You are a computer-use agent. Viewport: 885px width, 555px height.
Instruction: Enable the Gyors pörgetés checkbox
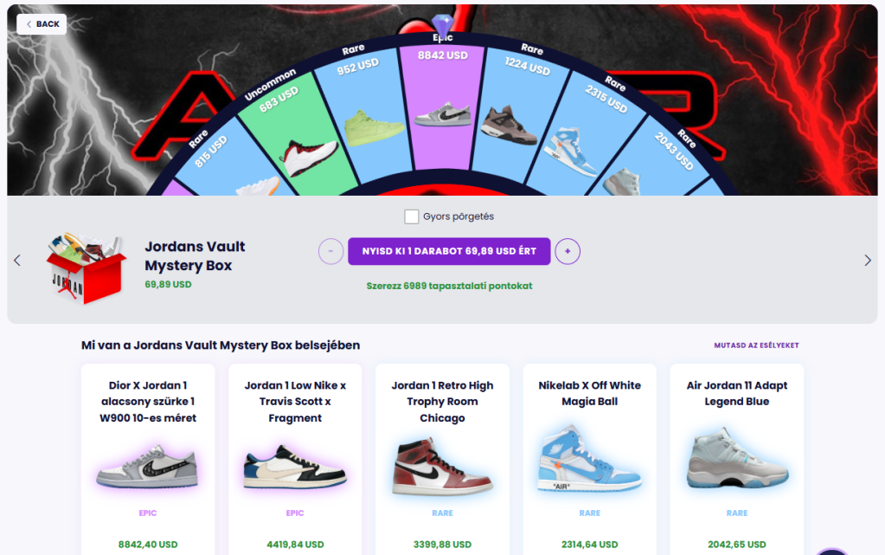click(412, 216)
